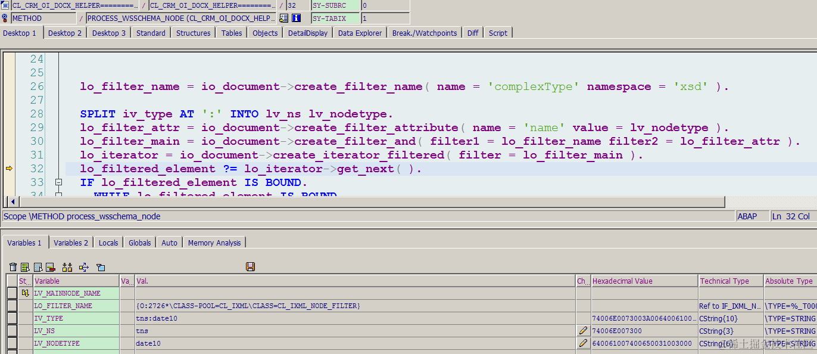Open the Tables tab
The image size is (817, 354).
(x=232, y=33)
